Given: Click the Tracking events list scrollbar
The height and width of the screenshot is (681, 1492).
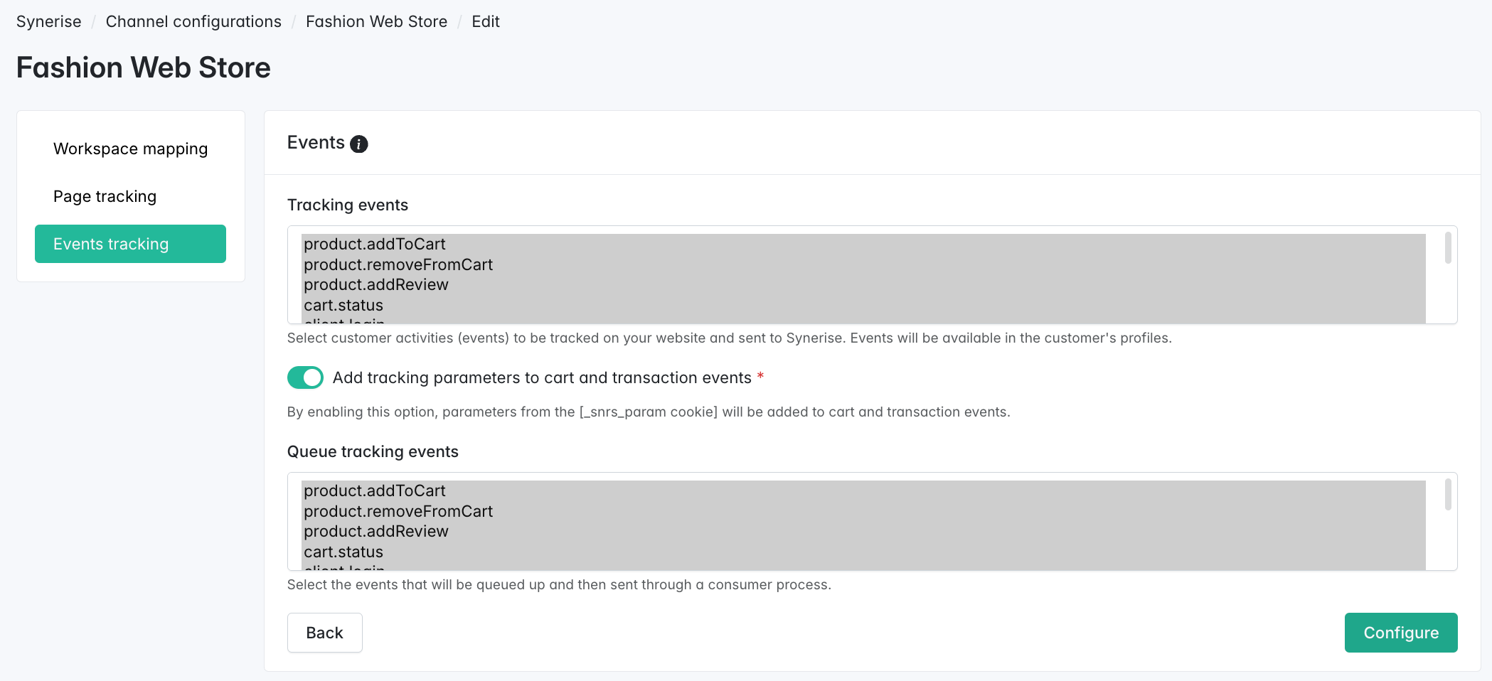Looking at the screenshot, I should point(1447,249).
